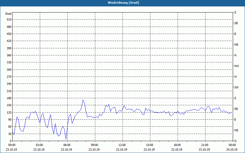245x153 pixels.
Task: Click the N compass label level with 360
Action: (235, 55)
